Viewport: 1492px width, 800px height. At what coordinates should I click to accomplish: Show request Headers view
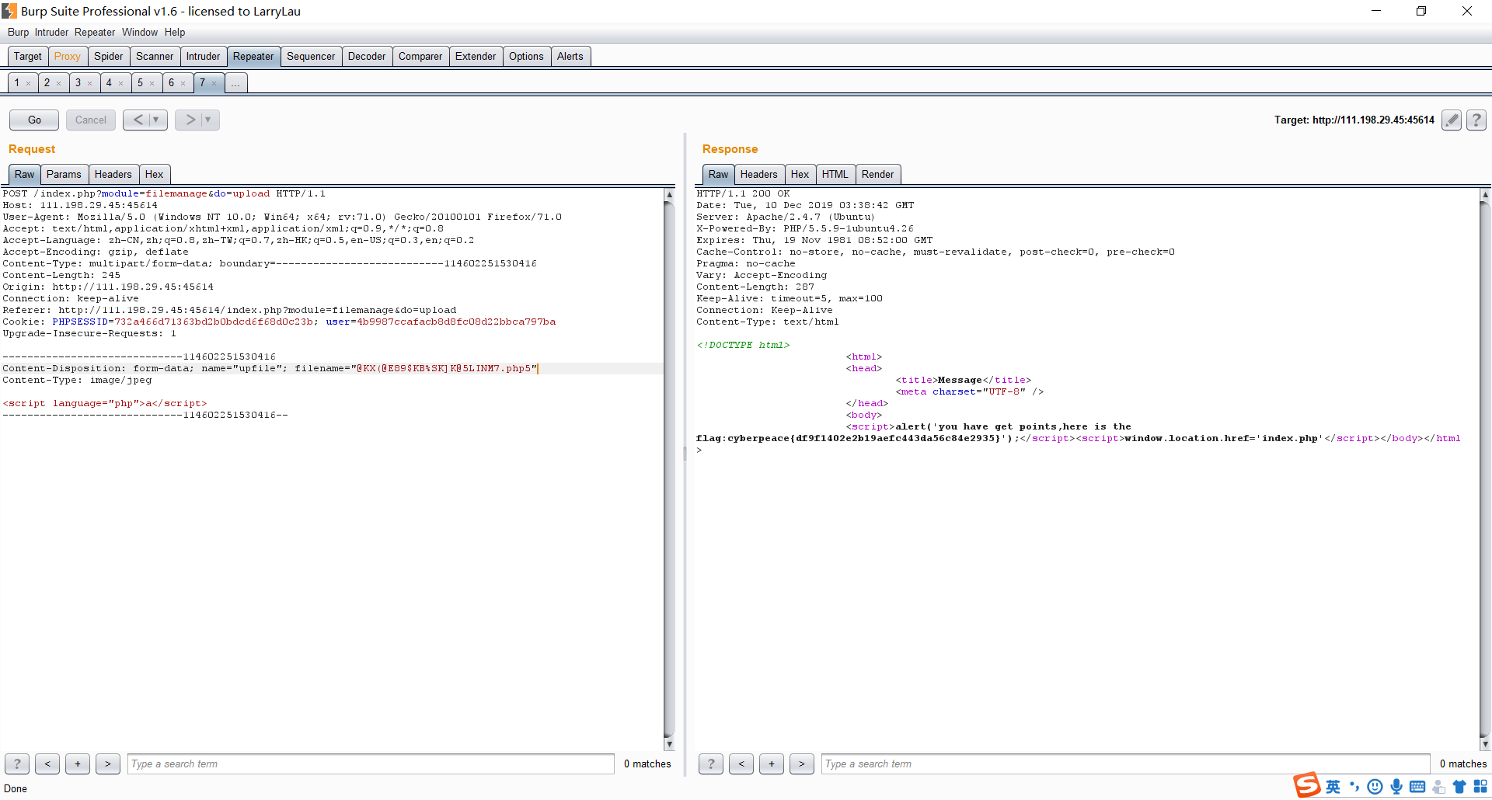click(113, 175)
